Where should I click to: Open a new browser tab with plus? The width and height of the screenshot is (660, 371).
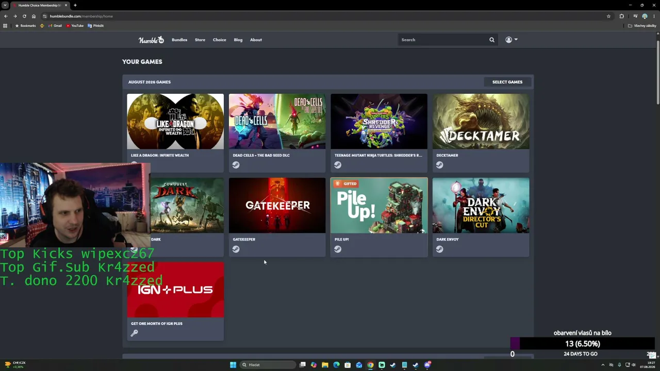pos(75,5)
